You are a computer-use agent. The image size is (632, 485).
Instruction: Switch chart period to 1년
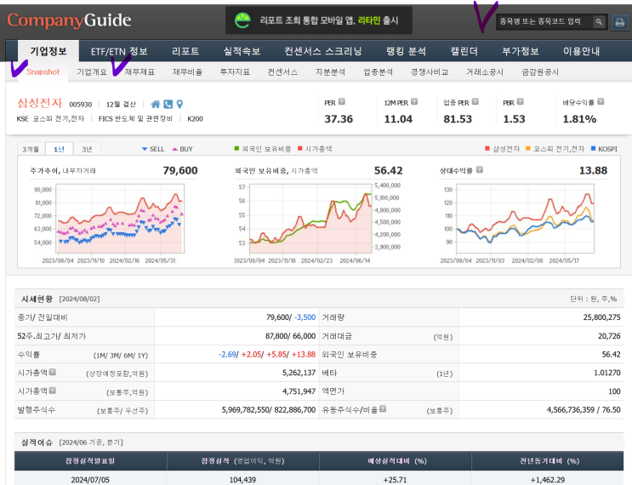(x=59, y=149)
